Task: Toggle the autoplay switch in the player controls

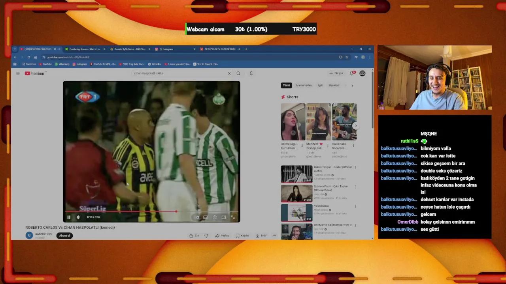Action: 197,217
